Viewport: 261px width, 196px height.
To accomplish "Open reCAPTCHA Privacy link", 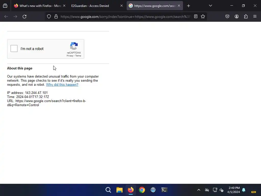I will click(70, 56).
